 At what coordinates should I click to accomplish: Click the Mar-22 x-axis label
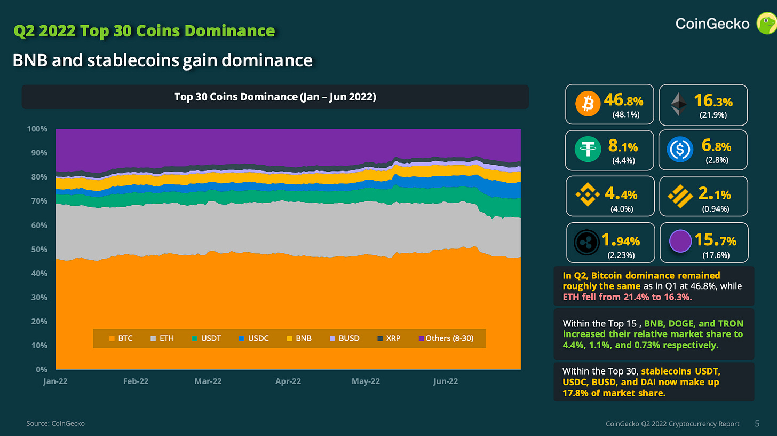(x=208, y=381)
